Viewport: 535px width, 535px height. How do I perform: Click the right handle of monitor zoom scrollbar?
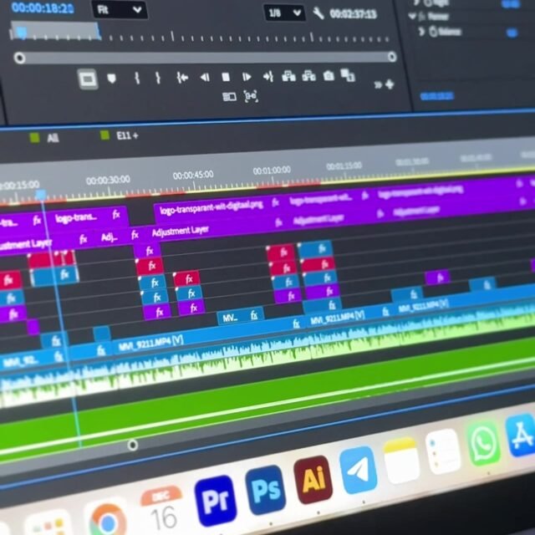click(x=392, y=56)
